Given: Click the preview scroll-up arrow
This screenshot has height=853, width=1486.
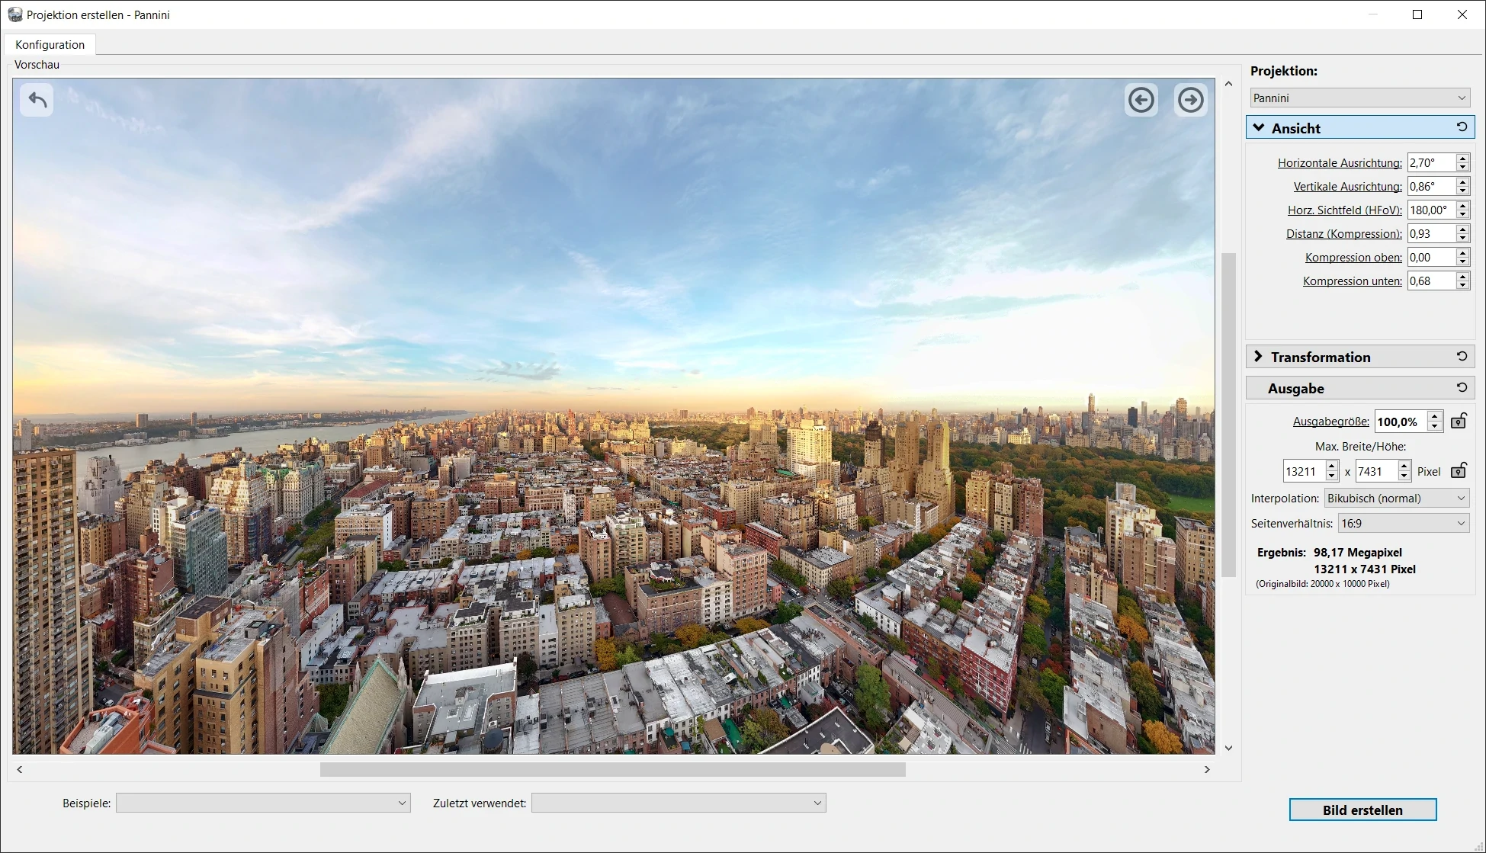Looking at the screenshot, I should pyautogui.click(x=1228, y=84).
